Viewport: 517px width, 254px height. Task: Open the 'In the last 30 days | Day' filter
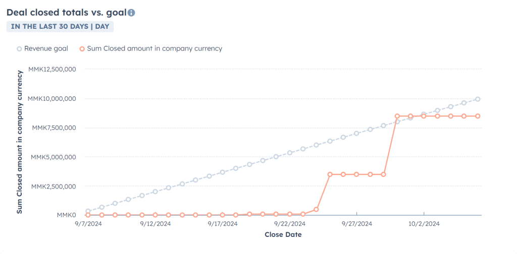(x=60, y=26)
